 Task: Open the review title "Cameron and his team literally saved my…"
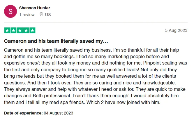point(56,41)
